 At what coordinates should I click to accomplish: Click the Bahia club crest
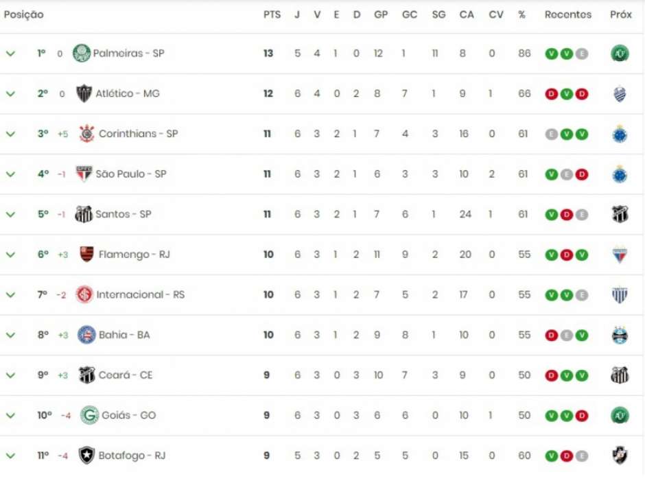click(86, 334)
